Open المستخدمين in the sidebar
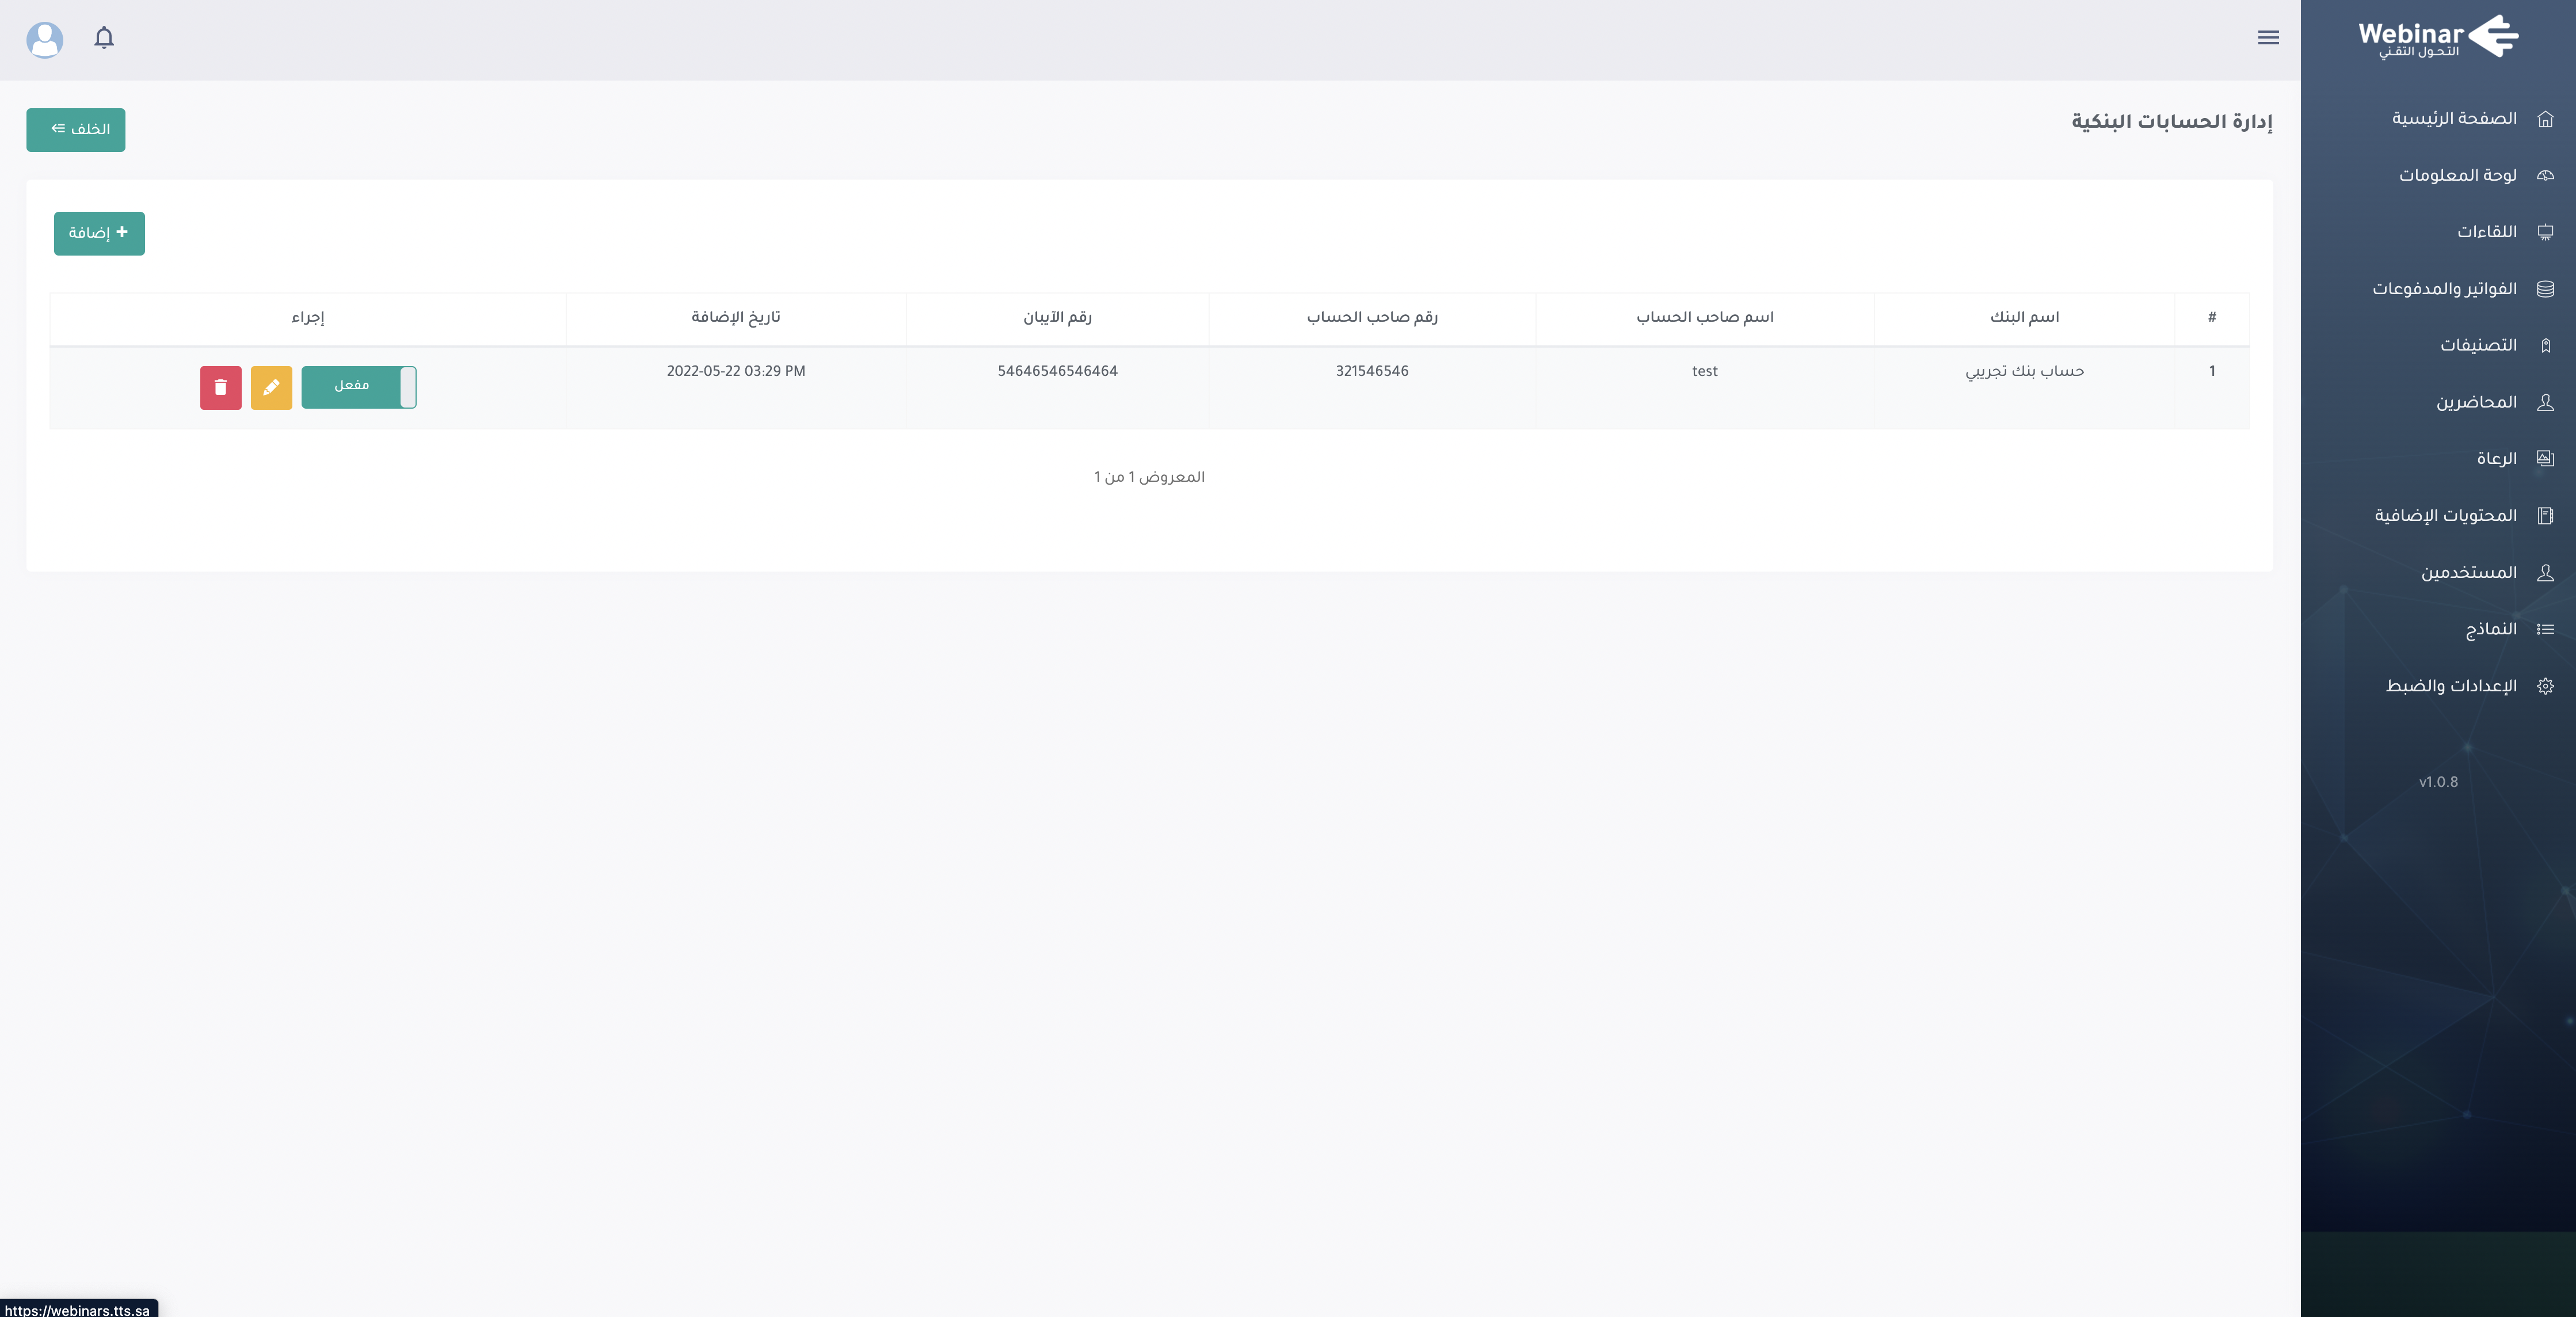The height and width of the screenshot is (1317, 2576). tap(2468, 573)
